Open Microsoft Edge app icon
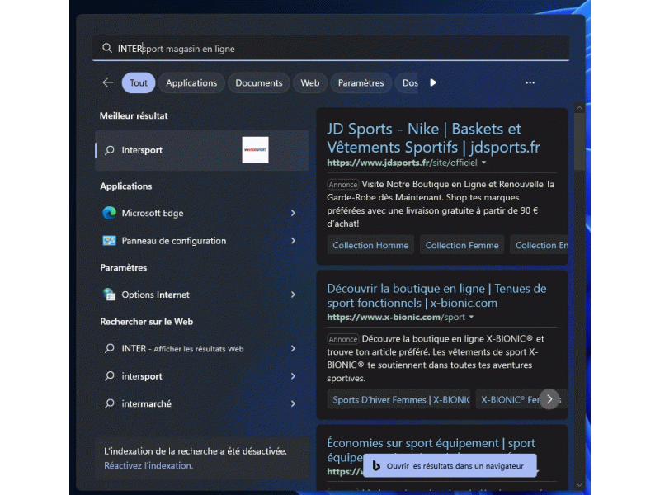The image size is (660, 495). [110, 213]
